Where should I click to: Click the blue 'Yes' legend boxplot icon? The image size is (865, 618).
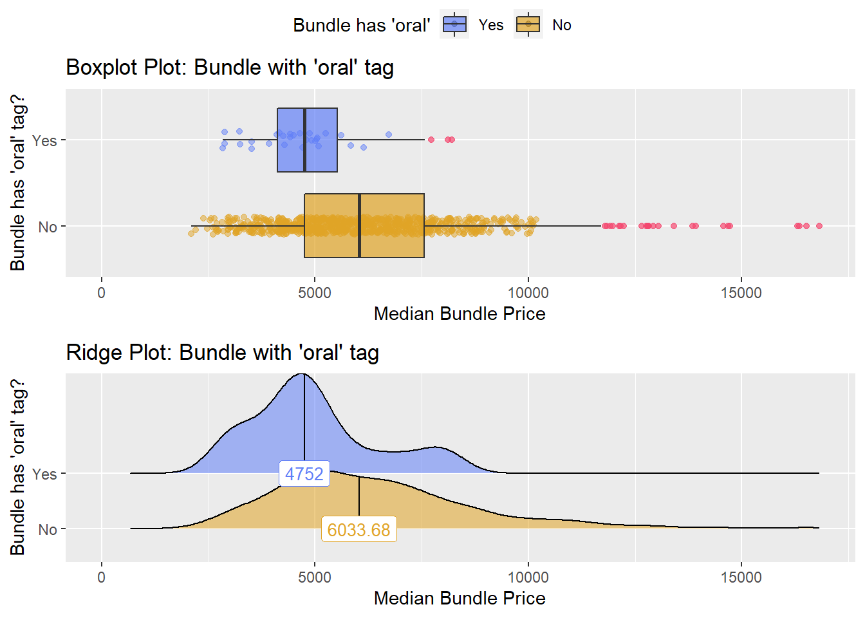(454, 24)
